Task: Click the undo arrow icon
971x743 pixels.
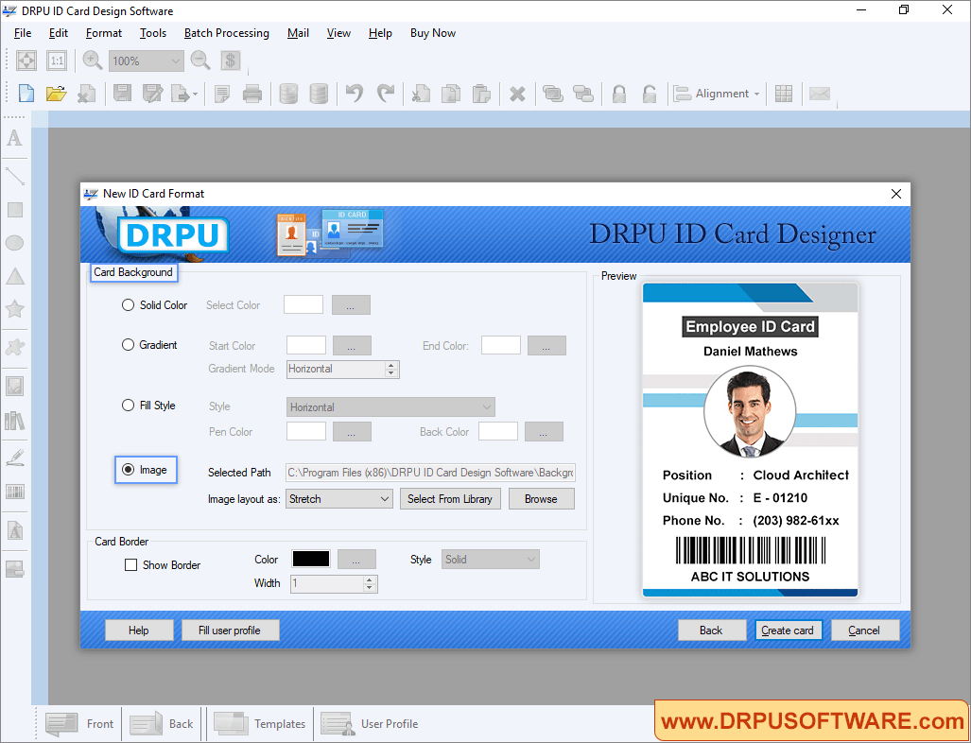Action: click(355, 94)
